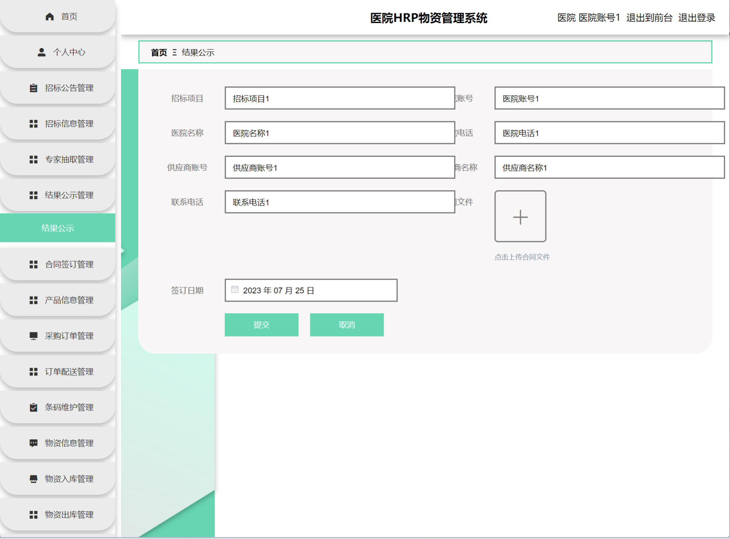Image resolution: width=730 pixels, height=539 pixels.
Task: Expand 招标信息管理 menu label
Action: pos(69,124)
